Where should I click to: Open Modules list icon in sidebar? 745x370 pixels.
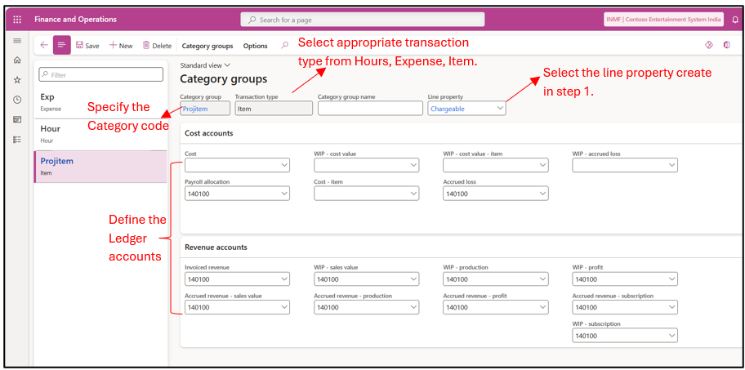pyautogui.click(x=17, y=139)
